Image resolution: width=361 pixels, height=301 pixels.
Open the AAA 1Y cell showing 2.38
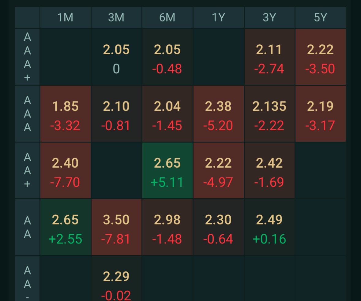pos(218,114)
